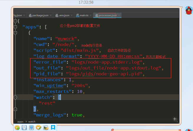Click the blue star favorite icon
The width and height of the screenshot is (193, 131).
pos(53,127)
